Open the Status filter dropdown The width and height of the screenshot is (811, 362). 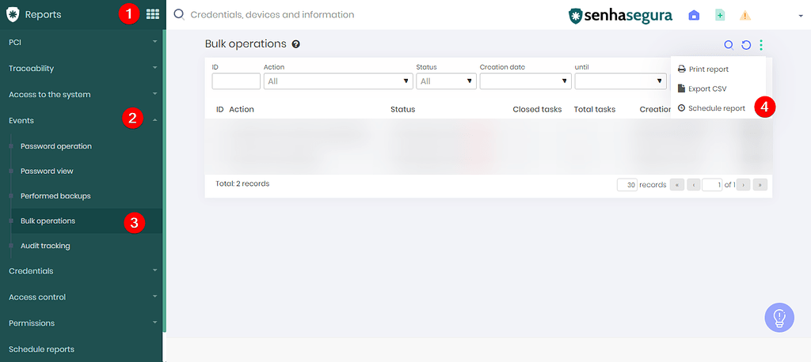[446, 81]
